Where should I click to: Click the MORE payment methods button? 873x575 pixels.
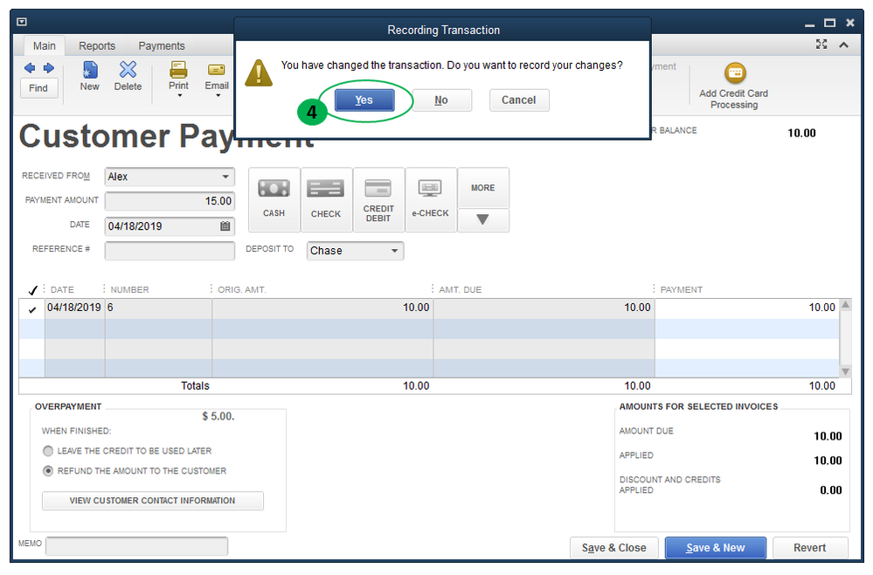coord(482,188)
